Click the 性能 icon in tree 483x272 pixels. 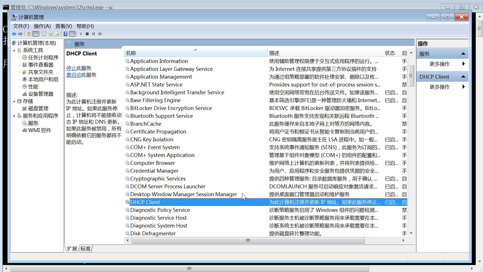(x=25, y=86)
